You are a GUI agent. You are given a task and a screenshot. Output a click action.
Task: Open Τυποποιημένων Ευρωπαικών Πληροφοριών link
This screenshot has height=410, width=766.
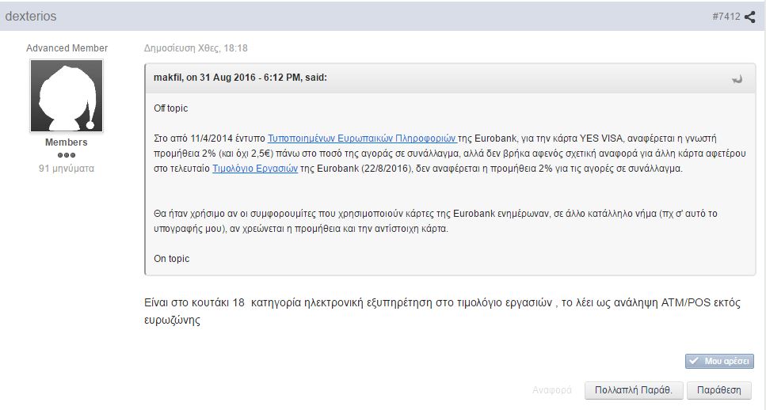363,139
